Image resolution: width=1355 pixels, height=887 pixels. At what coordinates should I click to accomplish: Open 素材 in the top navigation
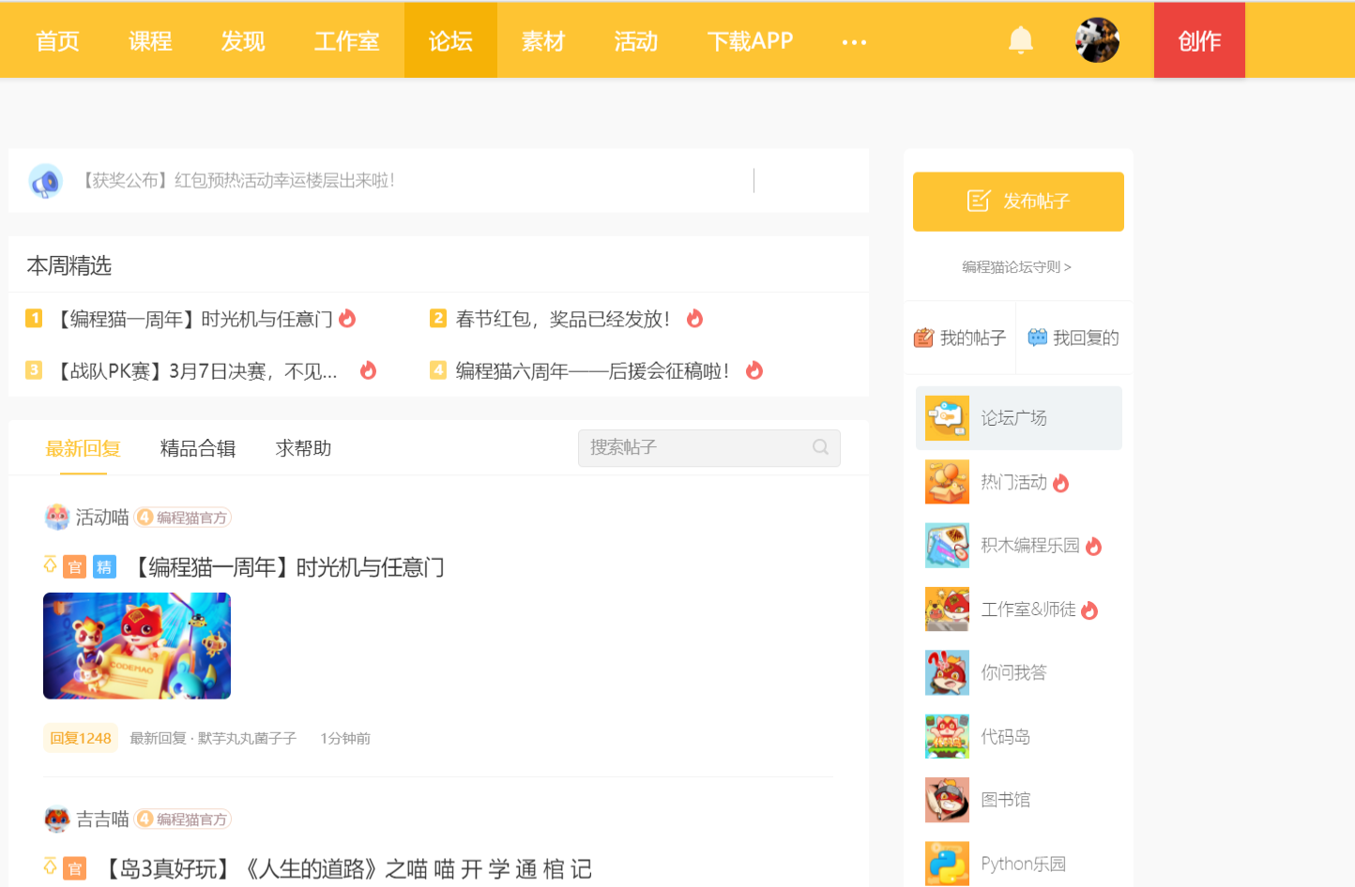[x=543, y=41]
